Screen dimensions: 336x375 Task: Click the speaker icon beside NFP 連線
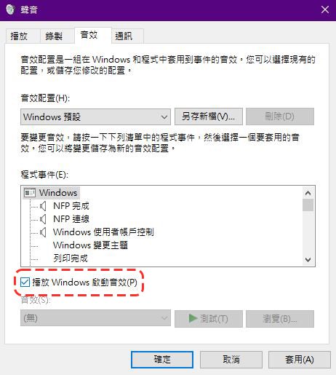[x=43, y=219]
